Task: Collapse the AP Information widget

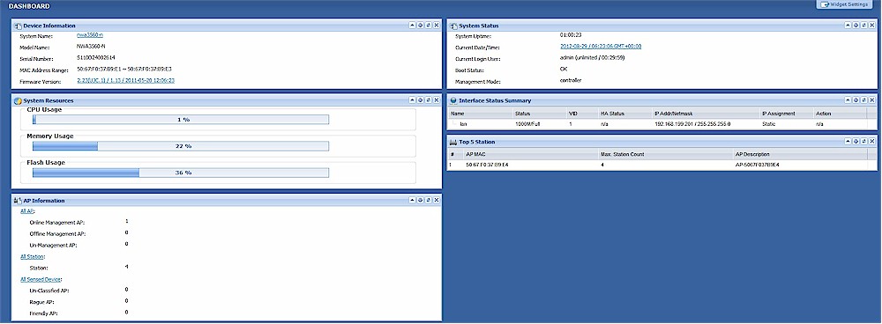Action: (412, 200)
